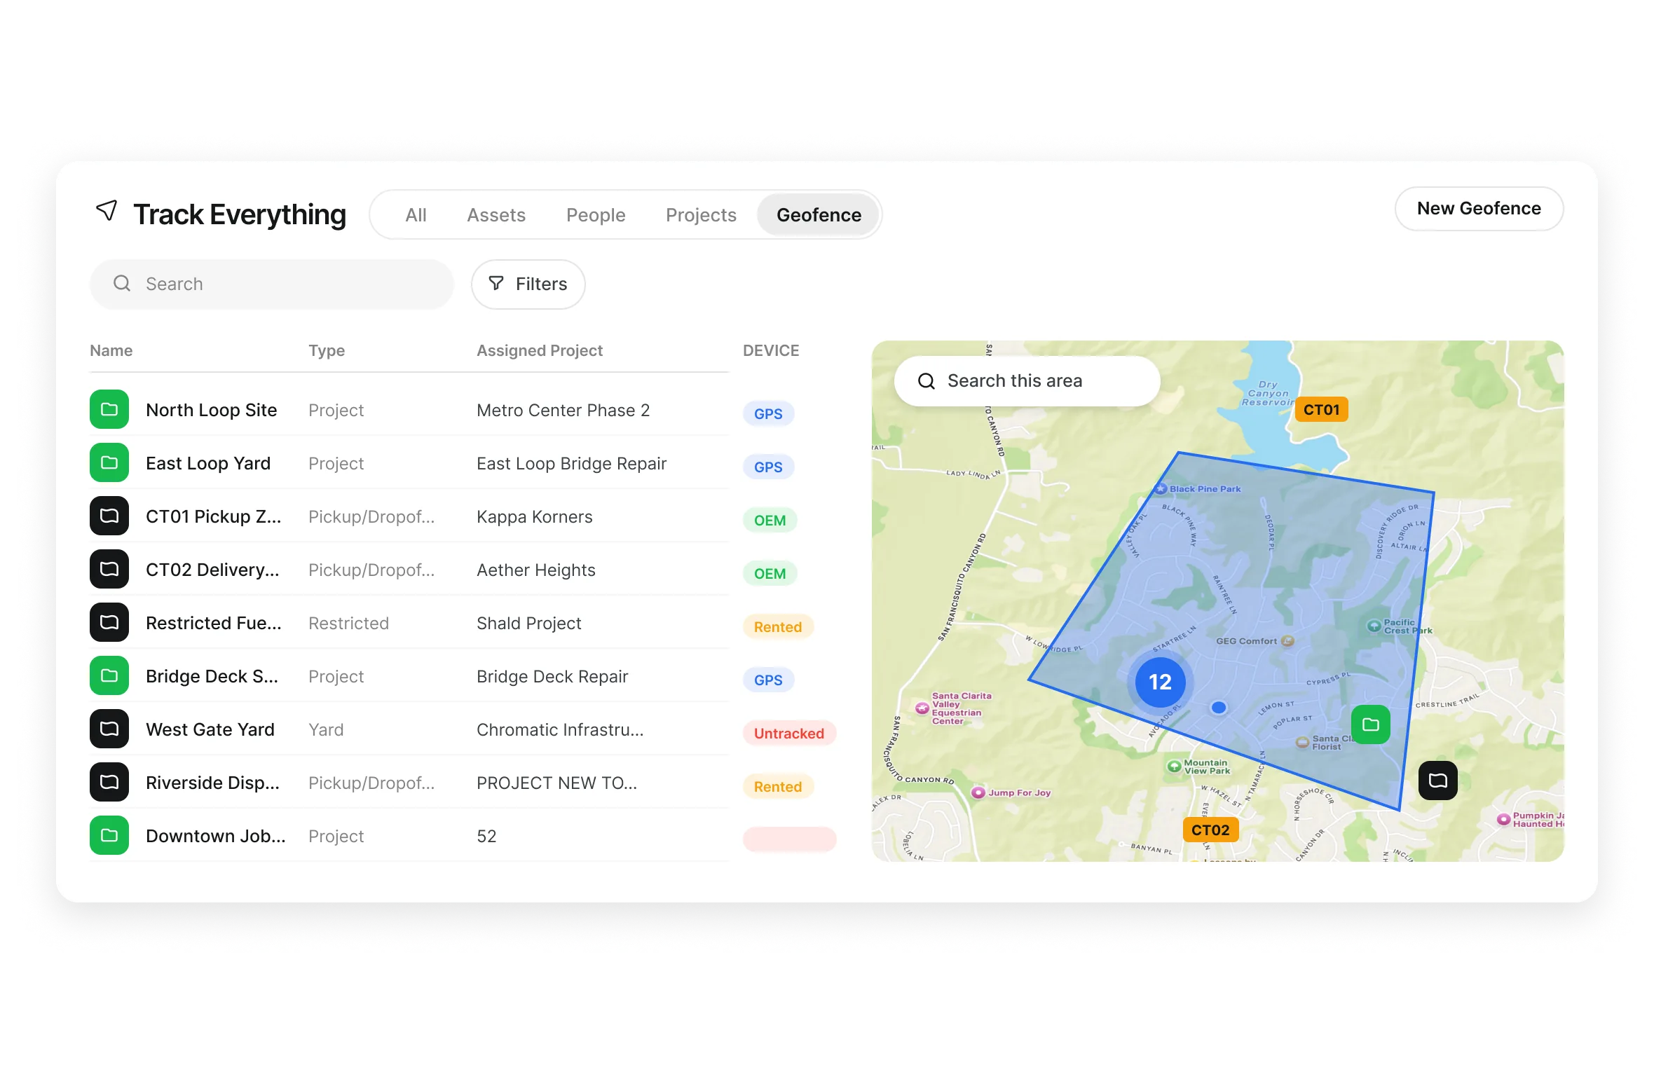Click the Track Everything navigation arrow icon
The width and height of the screenshot is (1654, 1065).
[107, 211]
